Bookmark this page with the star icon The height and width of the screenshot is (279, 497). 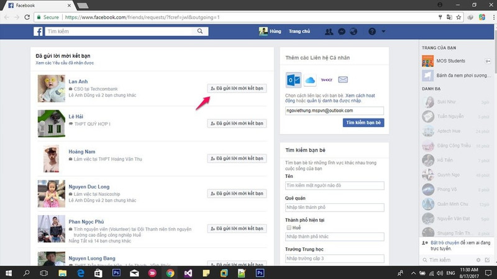458,17
